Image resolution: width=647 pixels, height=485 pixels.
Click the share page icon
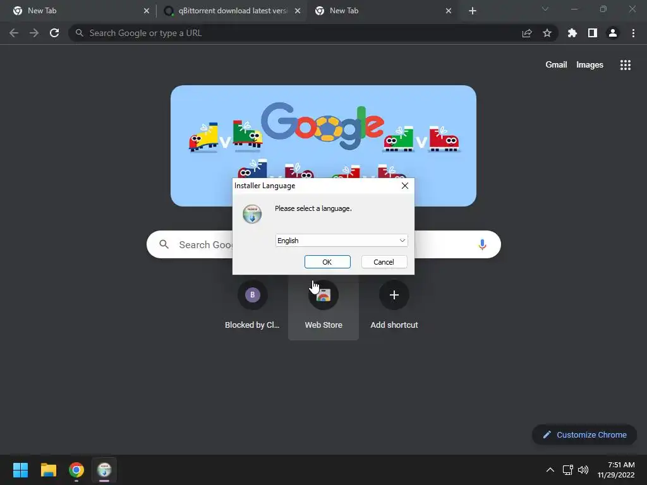tap(527, 33)
